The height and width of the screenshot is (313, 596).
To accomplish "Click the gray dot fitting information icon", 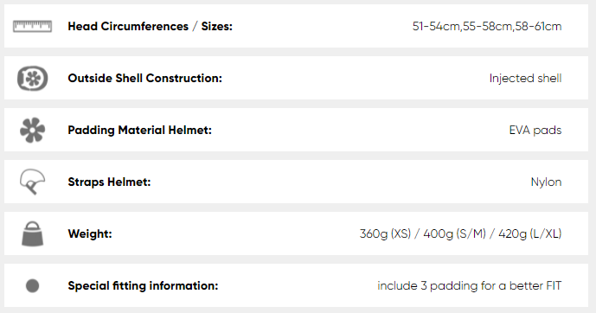I will coord(32,285).
